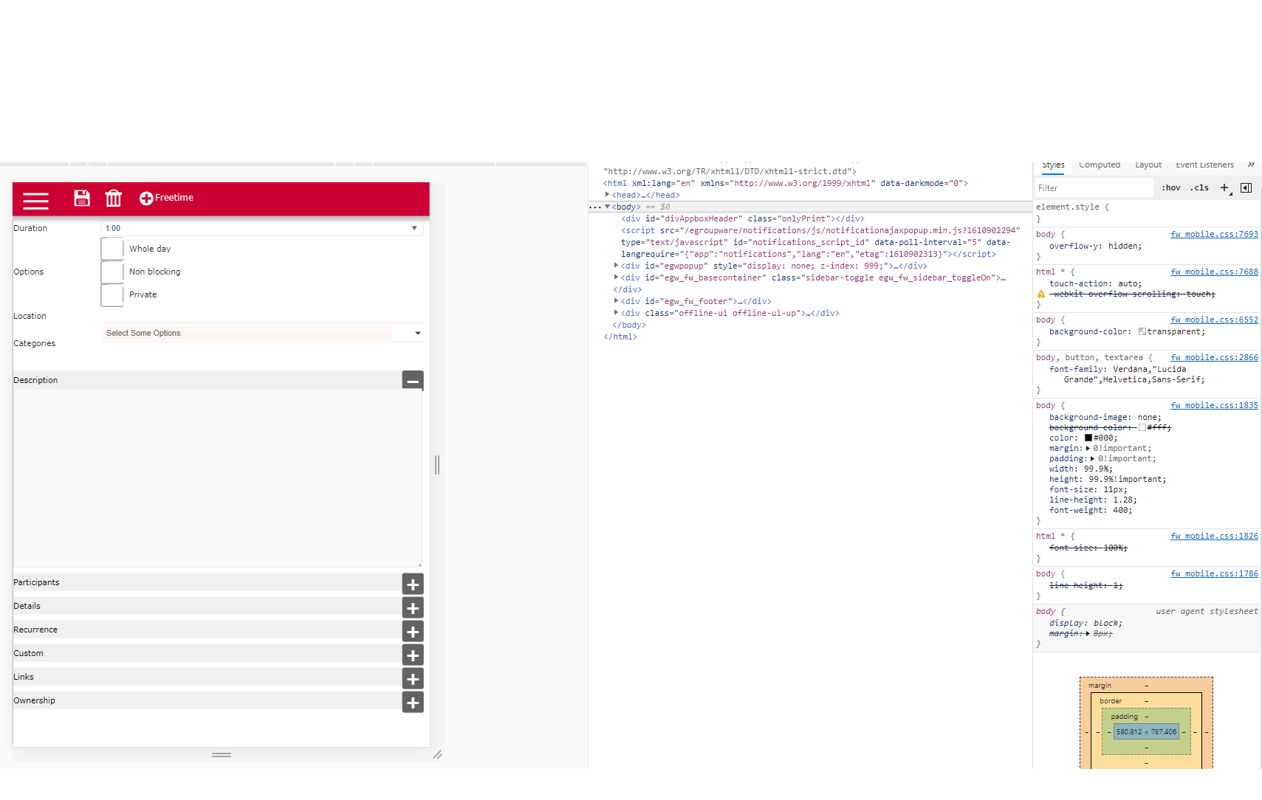Collapse the Description section with the minus button
The image size is (1262, 800).
(413, 381)
